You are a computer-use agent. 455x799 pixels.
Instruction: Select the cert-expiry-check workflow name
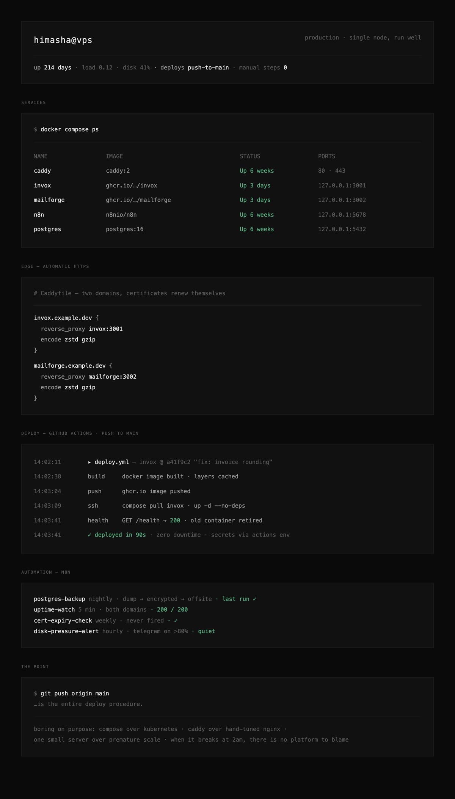[63, 621]
